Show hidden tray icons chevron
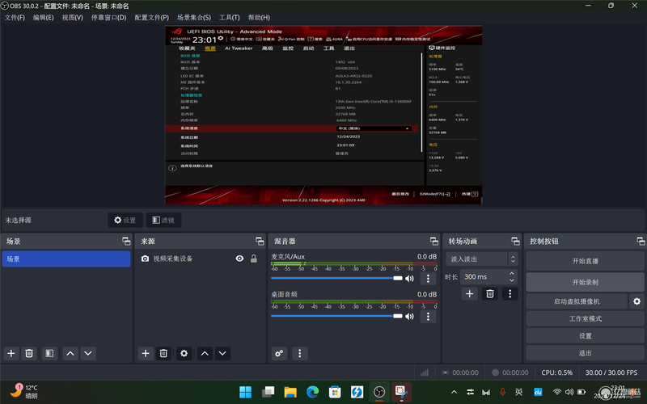 tap(454, 392)
